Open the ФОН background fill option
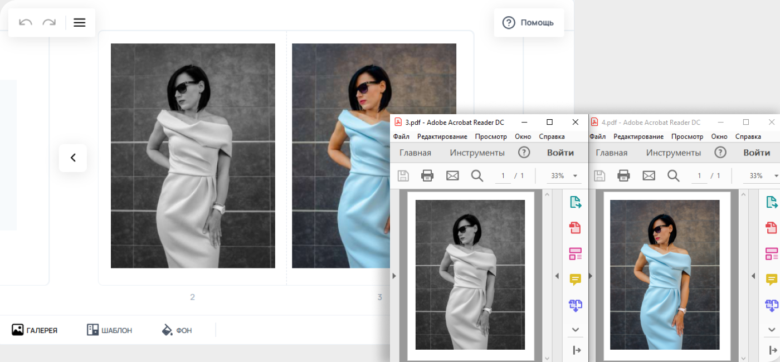 coord(176,330)
